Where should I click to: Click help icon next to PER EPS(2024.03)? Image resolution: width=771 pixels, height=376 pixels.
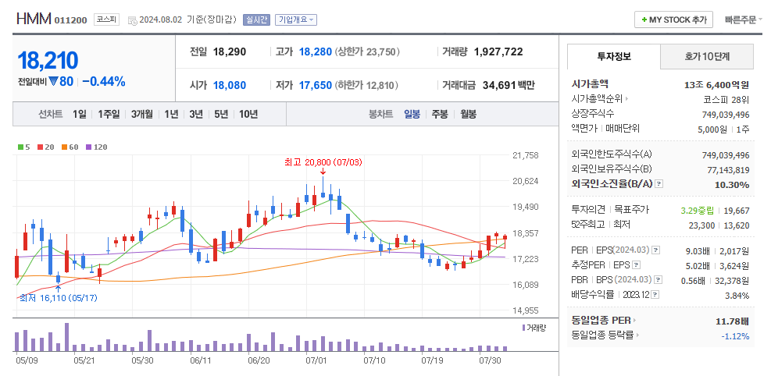pyautogui.click(x=656, y=250)
